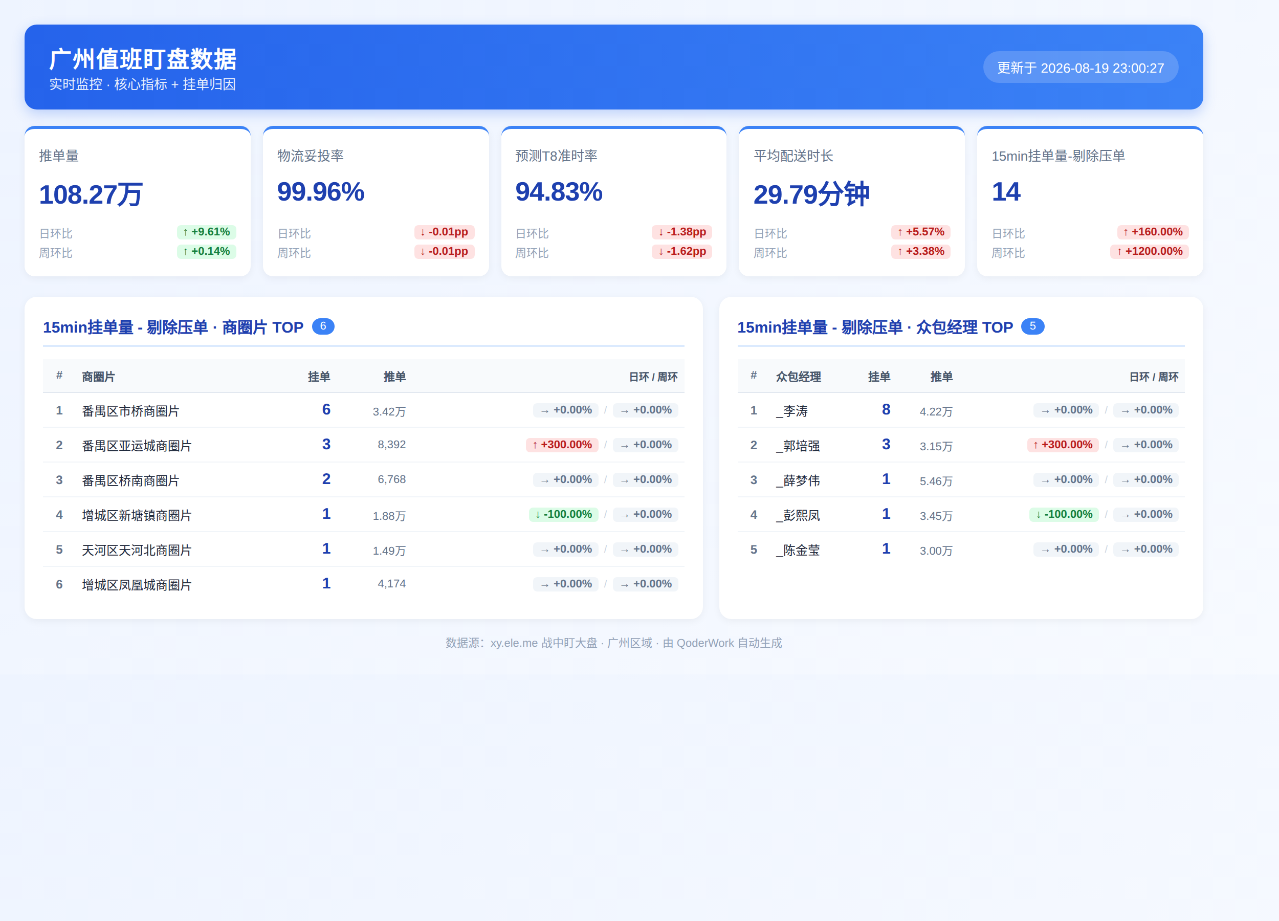
Task: Click 推单 value 3.42万 for 番禺区市桥
Action: coord(389,411)
